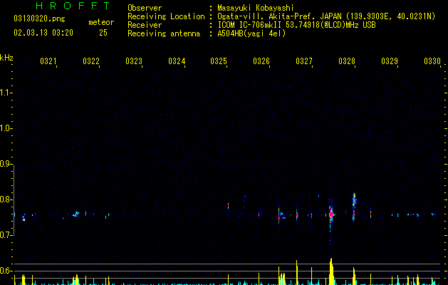Click the 0.6 kHz axis label

tap(6, 271)
